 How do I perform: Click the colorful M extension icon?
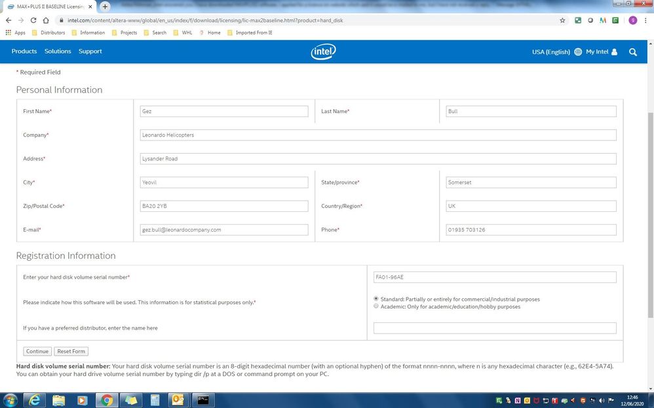(x=603, y=20)
